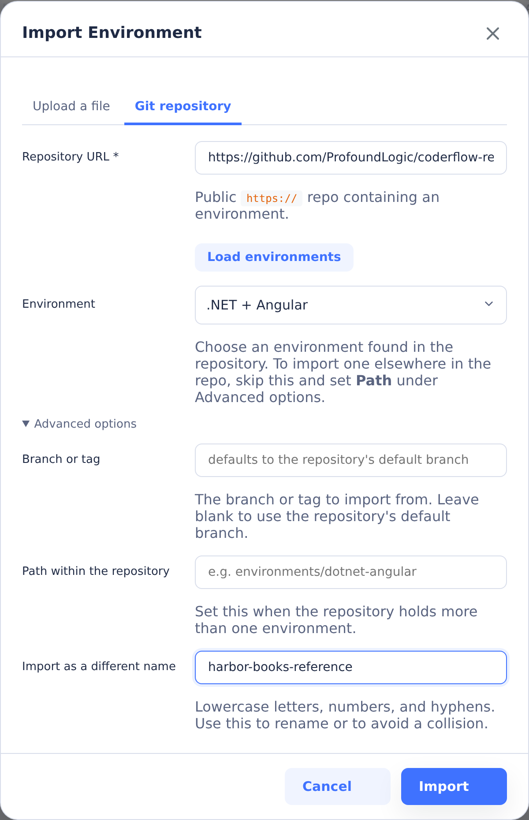Open the .NET + Angular environment dropdown

click(351, 305)
